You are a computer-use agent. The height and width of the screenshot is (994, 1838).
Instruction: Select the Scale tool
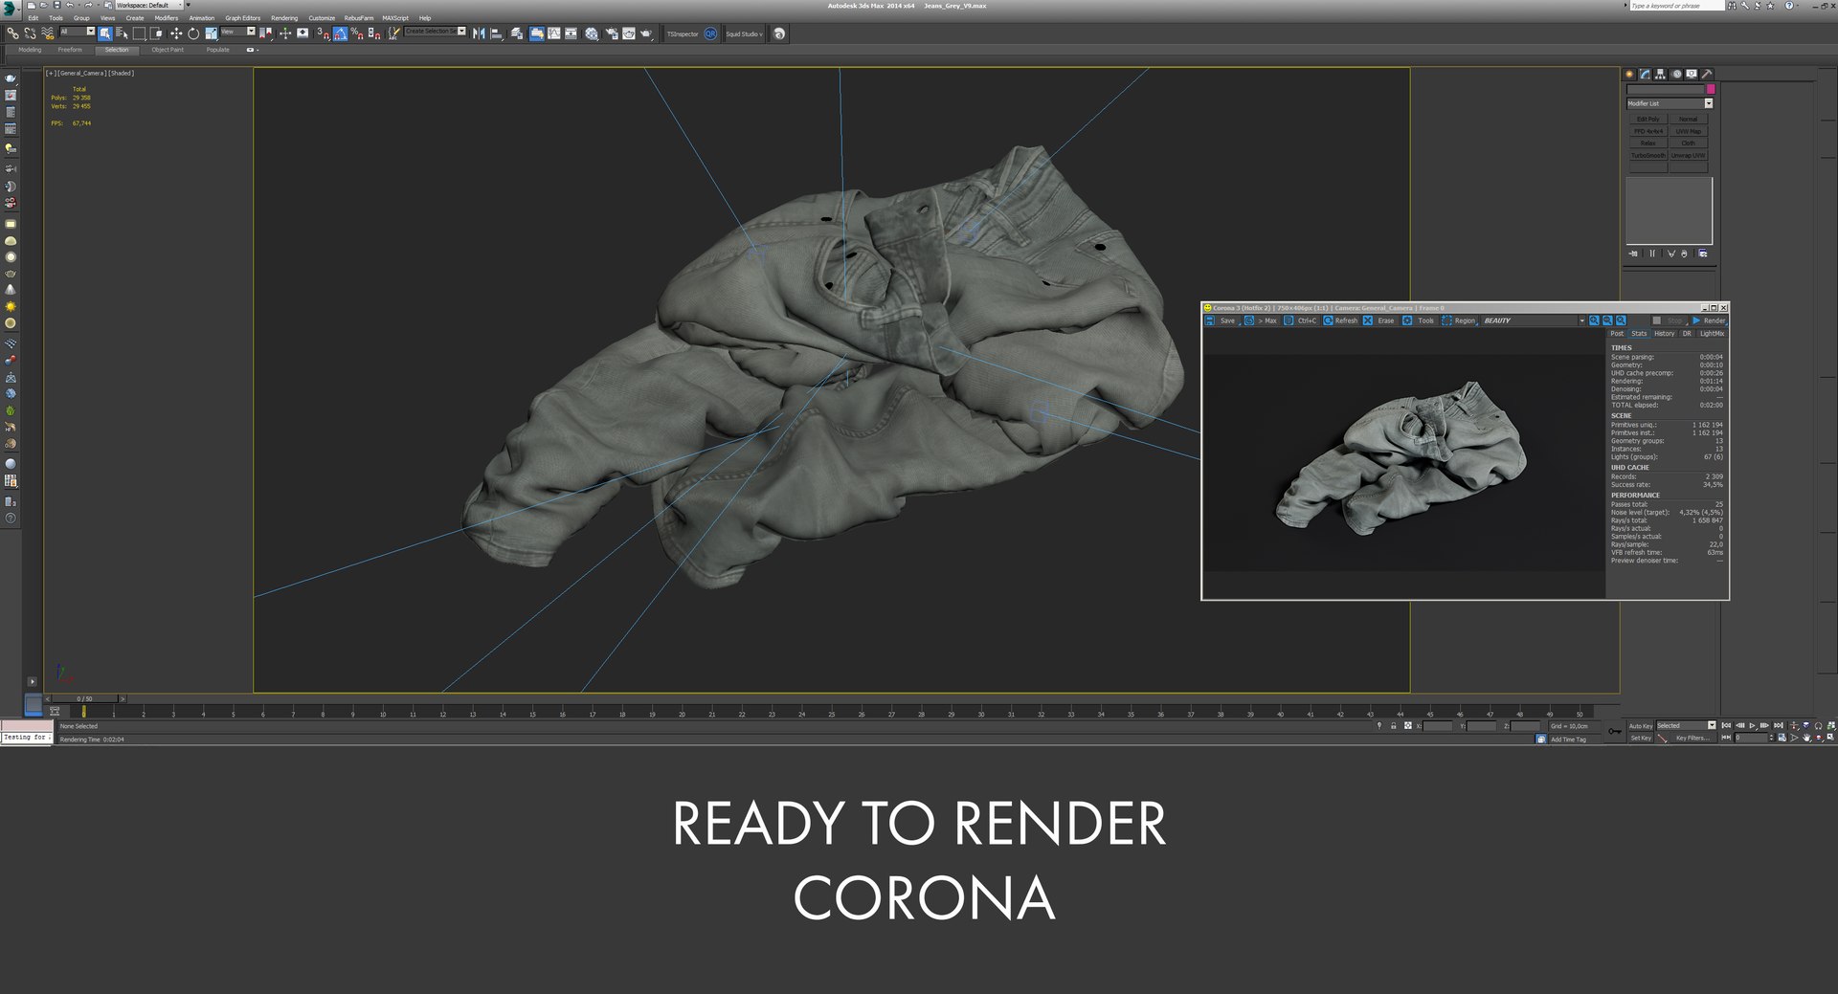pyautogui.click(x=211, y=33)
